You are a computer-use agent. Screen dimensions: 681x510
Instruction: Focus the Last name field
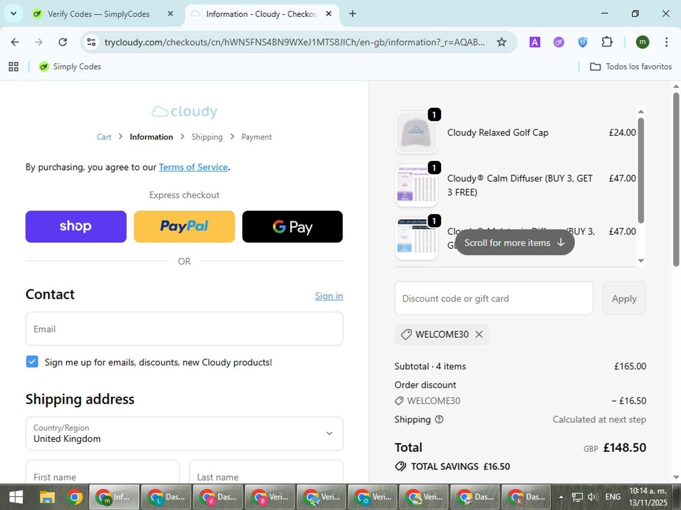[x=266, y=472]
